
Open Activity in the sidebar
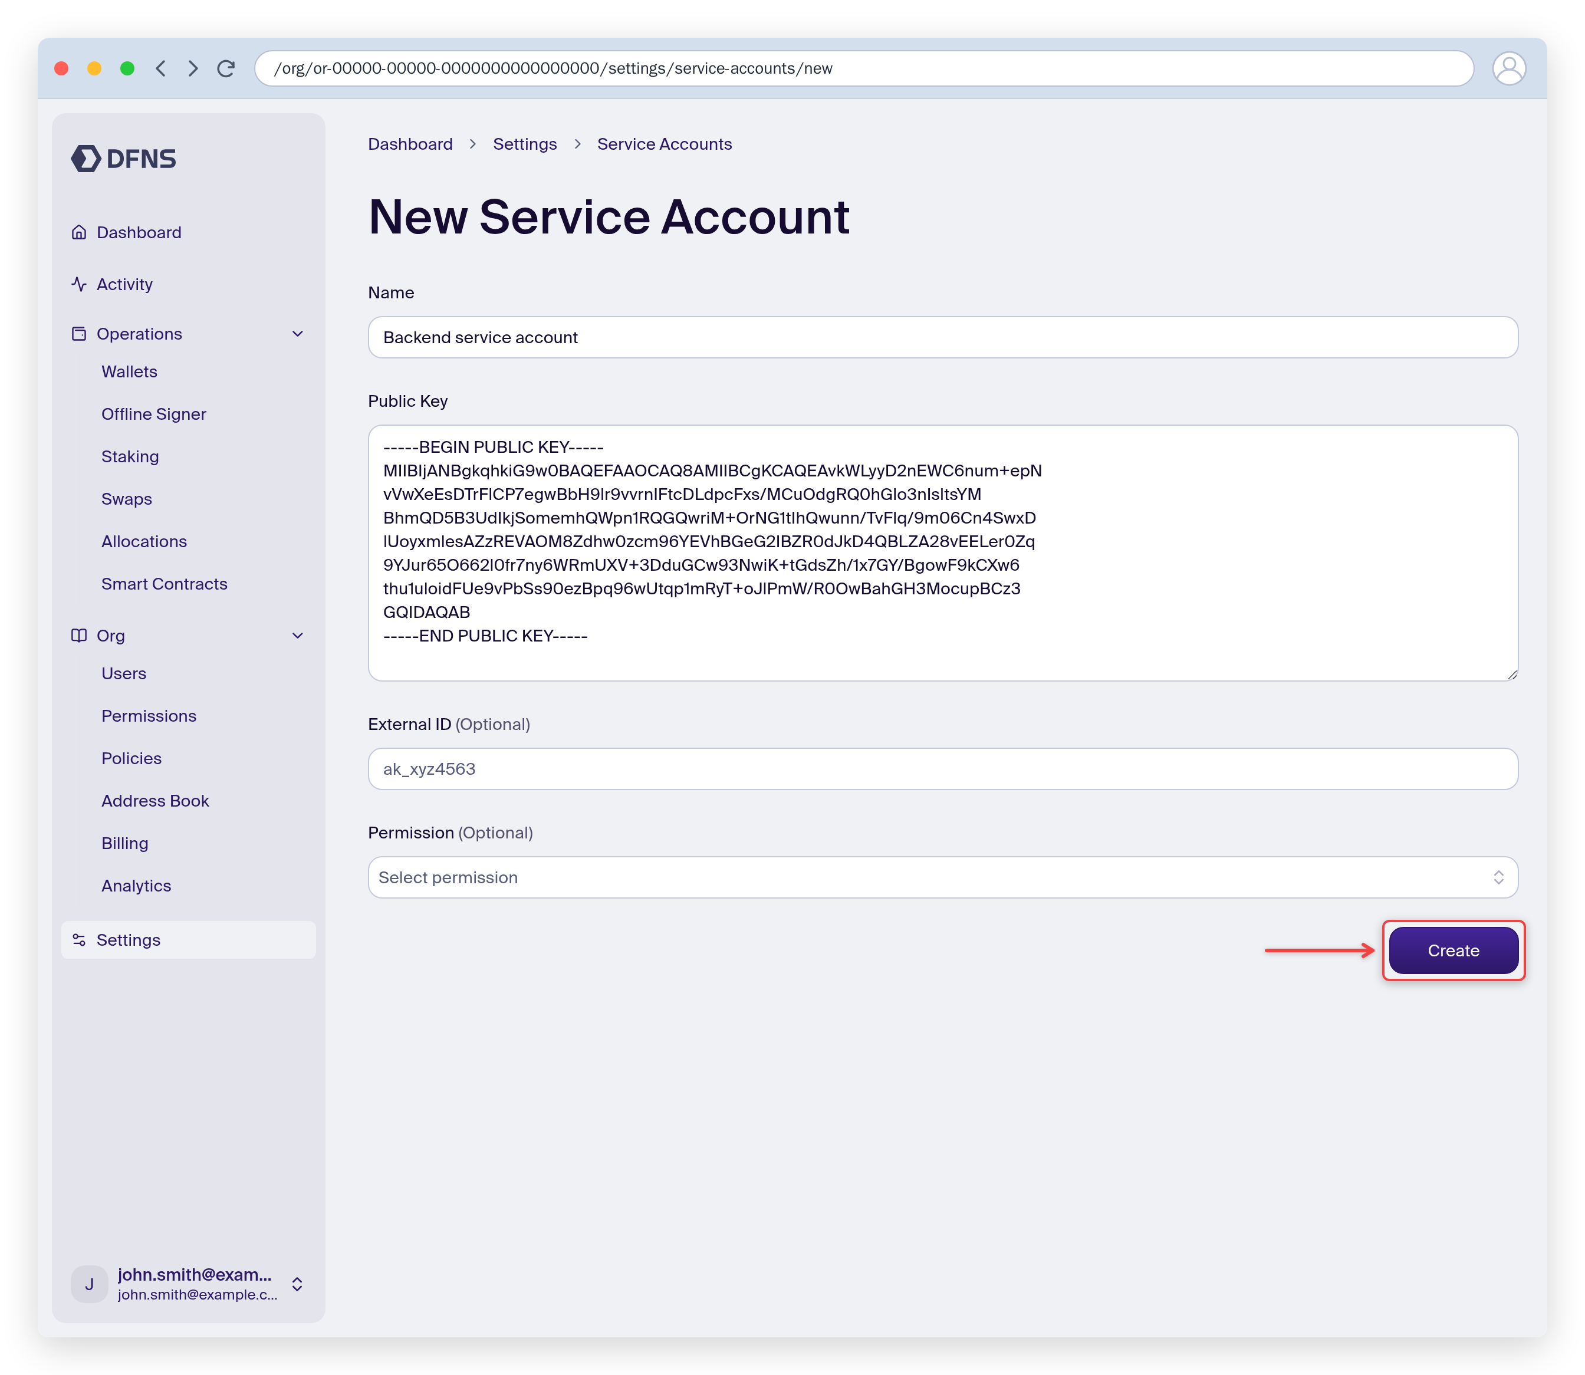[124, 284]
